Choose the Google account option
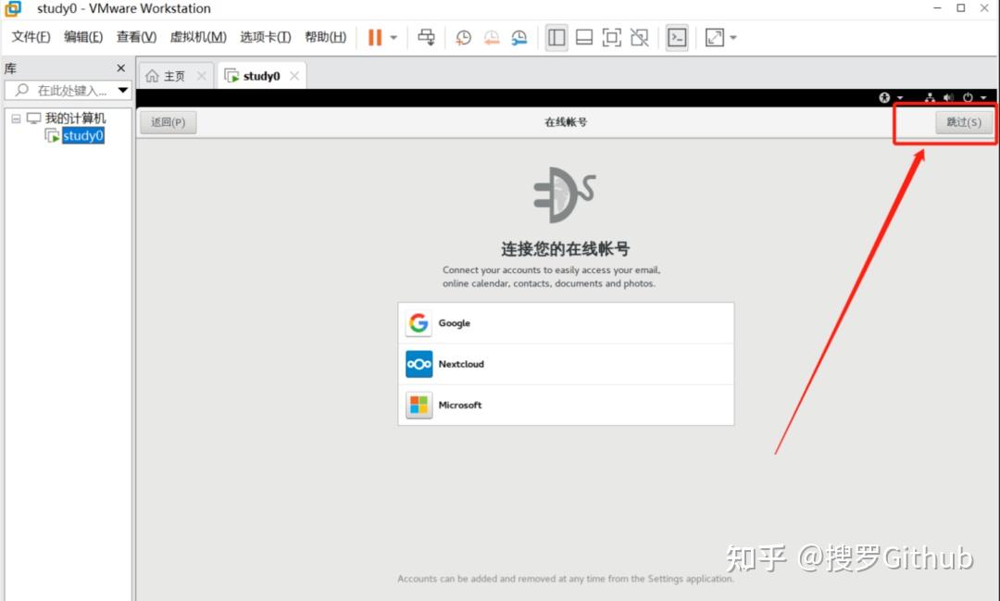 click(x=566, y=323)
